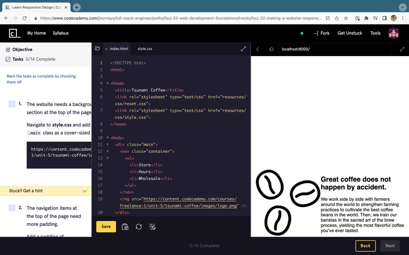Open the Chrome extensions puzzle icon

point(366,18)
